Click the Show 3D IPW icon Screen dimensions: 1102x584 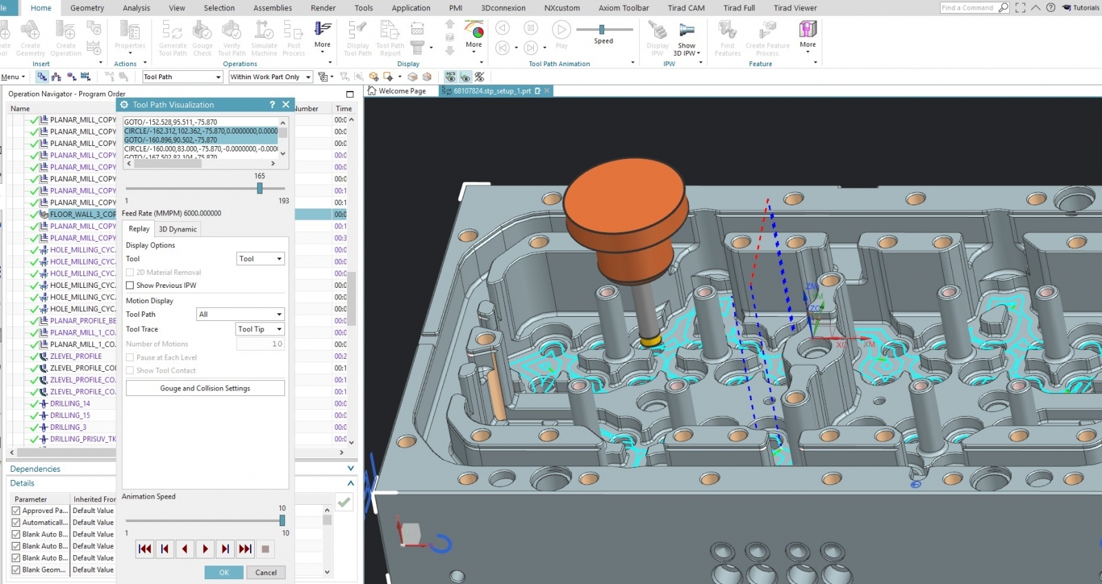(x=686, y=31)
